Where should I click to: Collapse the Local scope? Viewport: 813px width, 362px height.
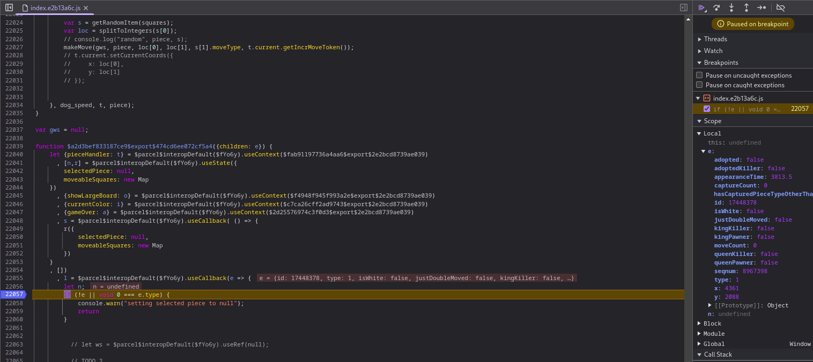click(x=699, y=133)
